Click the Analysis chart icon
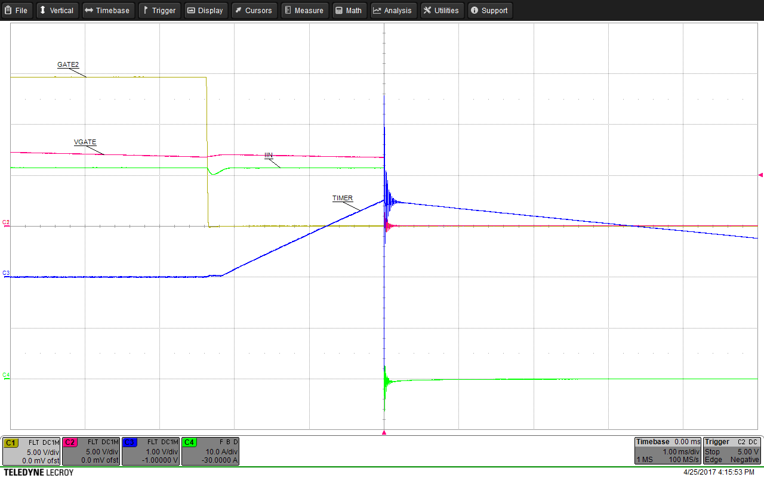 coord(376,10)
